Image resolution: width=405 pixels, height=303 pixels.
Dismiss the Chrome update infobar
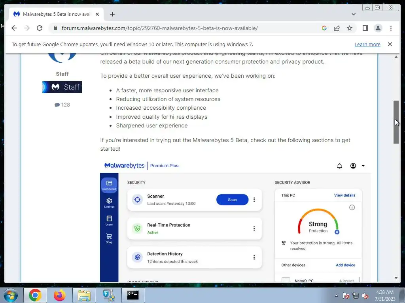(390, 44)
